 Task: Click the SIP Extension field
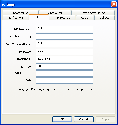point(64,29)
